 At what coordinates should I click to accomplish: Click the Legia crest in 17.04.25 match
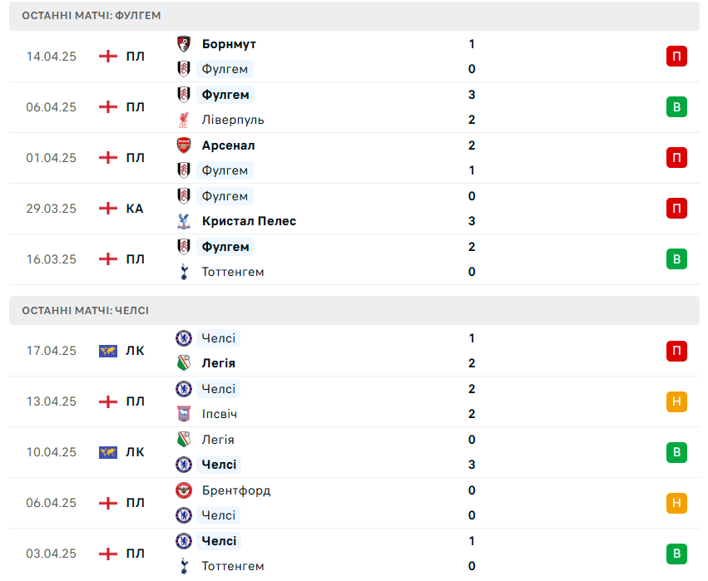pyautogui.click(x=184, y=363)
